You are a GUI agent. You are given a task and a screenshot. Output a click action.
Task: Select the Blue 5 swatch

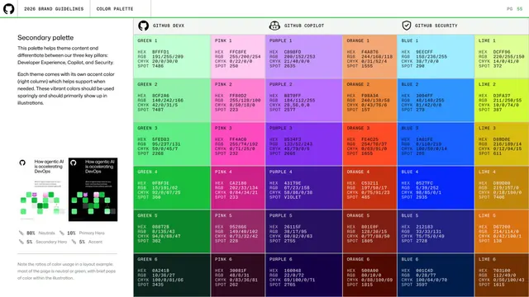pyautogui.click(x=436, y=231)
